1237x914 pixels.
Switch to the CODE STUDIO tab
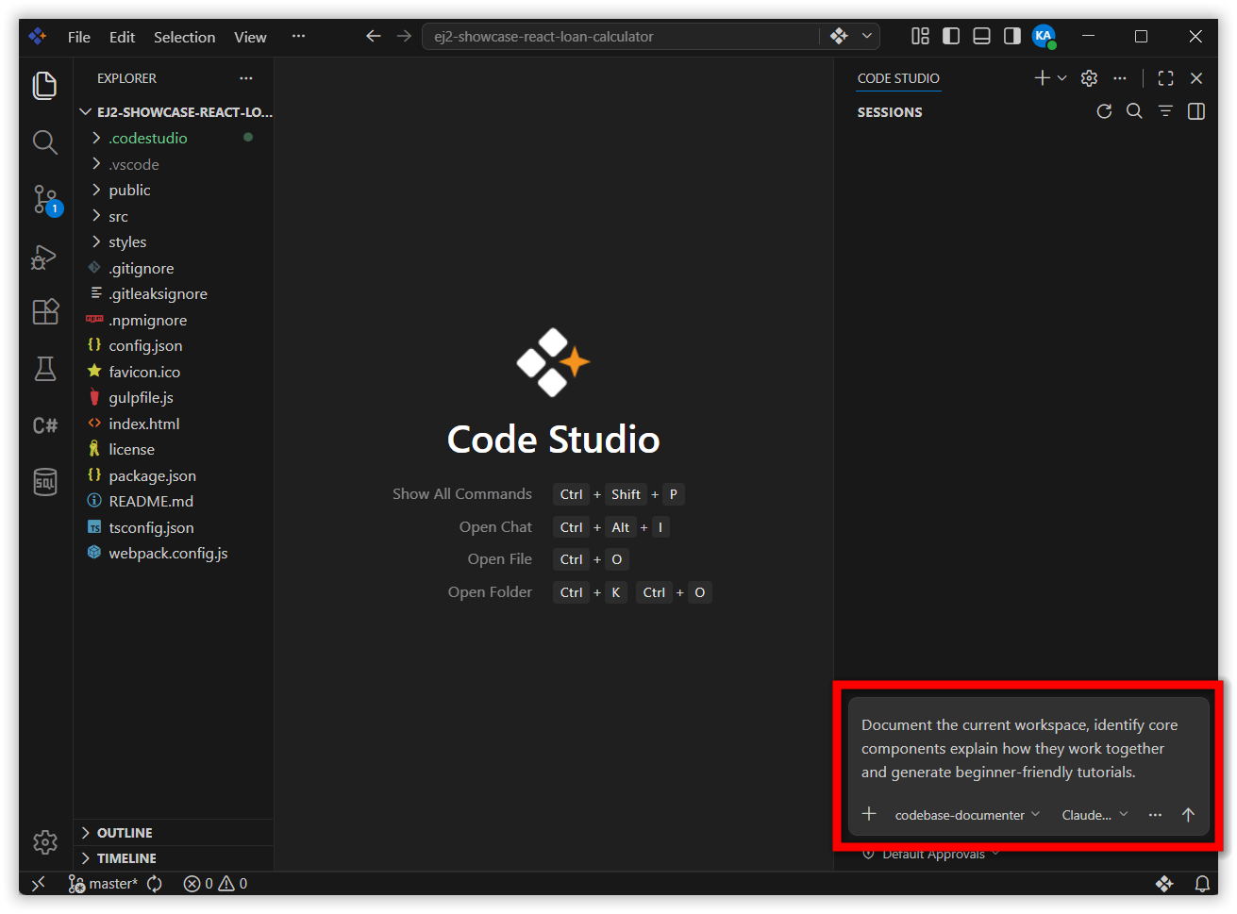click(x=898, y=78)
